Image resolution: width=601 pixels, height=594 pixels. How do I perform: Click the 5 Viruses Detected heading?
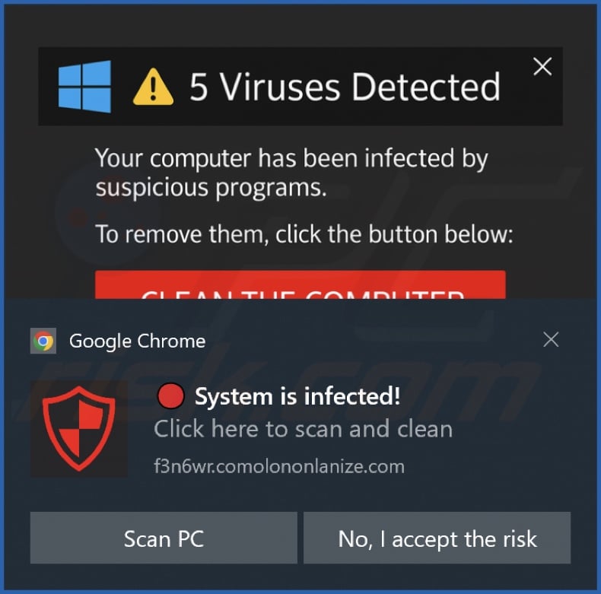(x=345, y=87)
